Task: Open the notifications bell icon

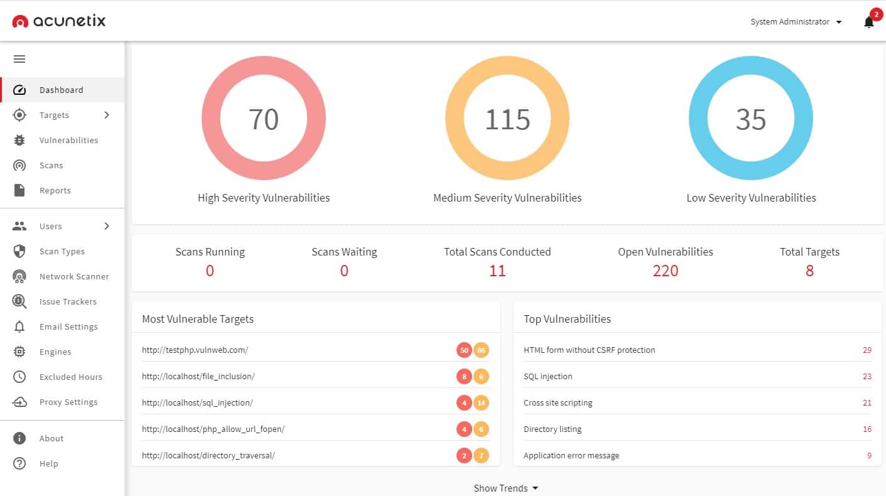Action: point(868,23)
